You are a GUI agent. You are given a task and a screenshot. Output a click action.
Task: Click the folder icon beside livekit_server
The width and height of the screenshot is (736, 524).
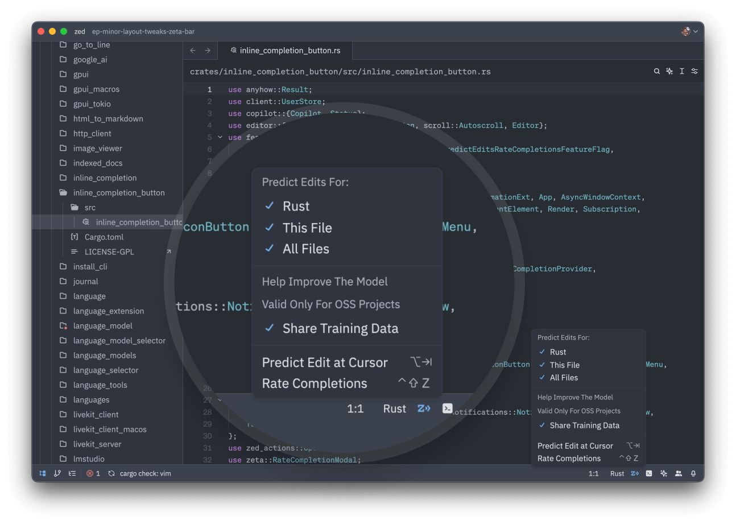(x=63, y=444)
